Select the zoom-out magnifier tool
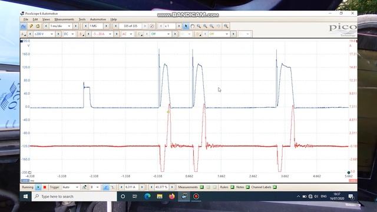Viewport: 377px width, 212px height. point(211,26)
